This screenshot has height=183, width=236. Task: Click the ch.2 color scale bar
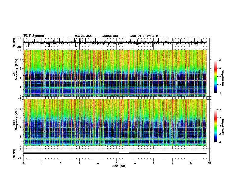tap(216, 126)
